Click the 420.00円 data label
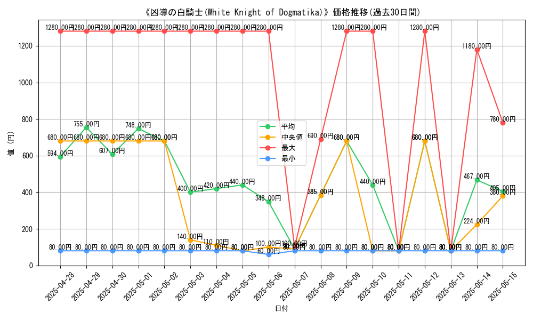The image size is (533, 320). (216, 185)
